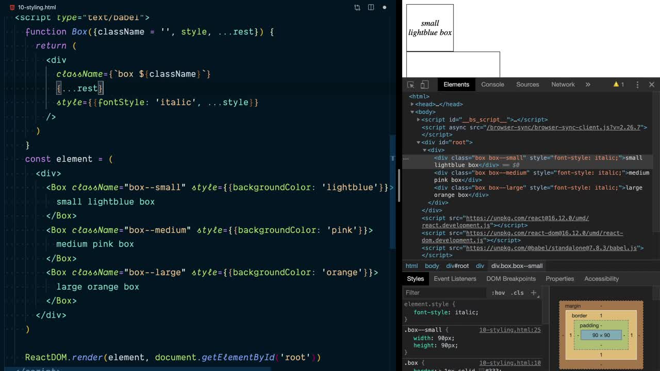Select the box--small div in DOM tree
Viewport: 660px width, 371px height.
tap(527, 161)
